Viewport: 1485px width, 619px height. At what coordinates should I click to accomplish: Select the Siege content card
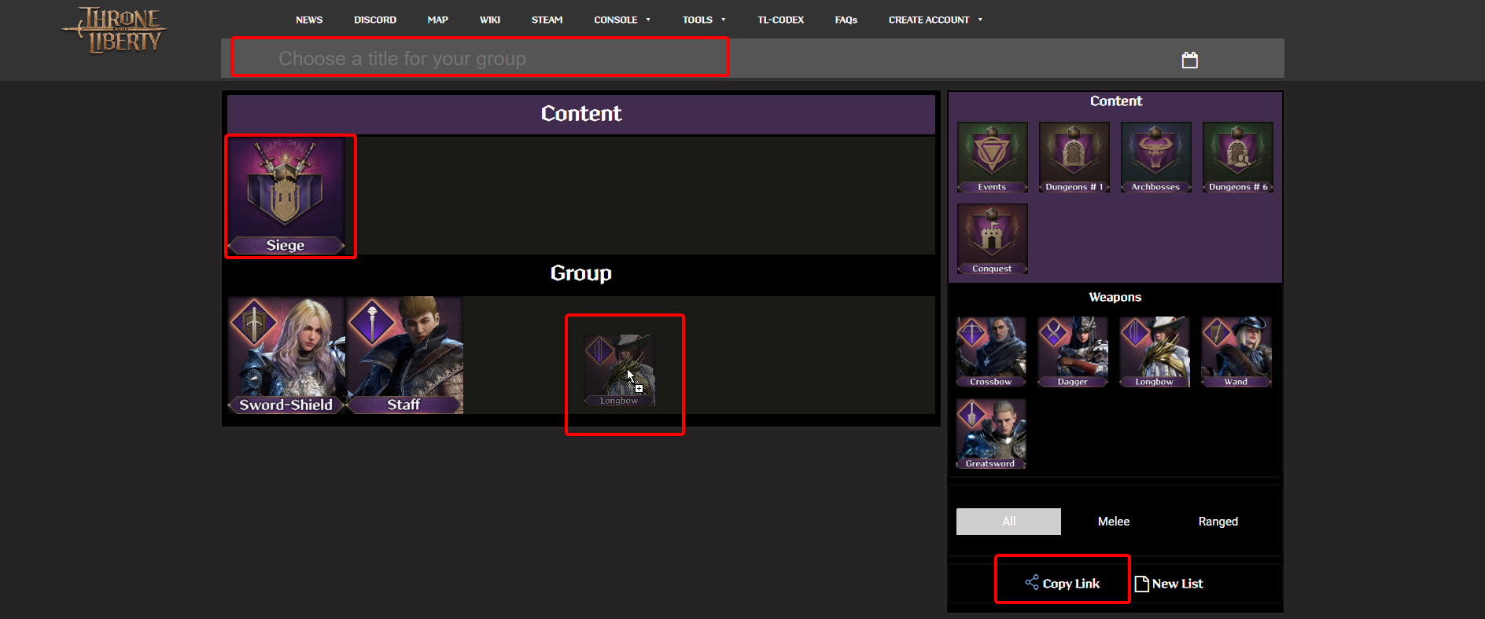[x=286, y=196]
